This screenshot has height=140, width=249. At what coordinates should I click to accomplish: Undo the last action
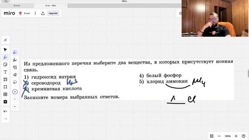(5, 112)
